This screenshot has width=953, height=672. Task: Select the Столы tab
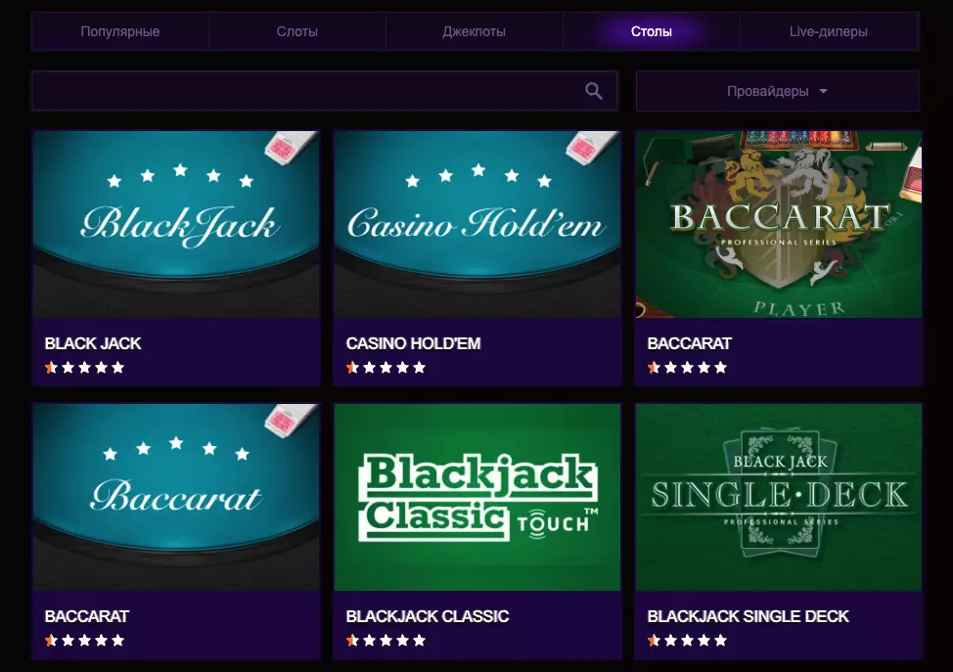click(651, 31)
